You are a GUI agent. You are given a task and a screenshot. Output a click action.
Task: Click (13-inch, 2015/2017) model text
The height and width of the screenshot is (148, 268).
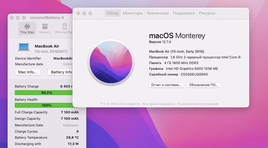point(51,52)
